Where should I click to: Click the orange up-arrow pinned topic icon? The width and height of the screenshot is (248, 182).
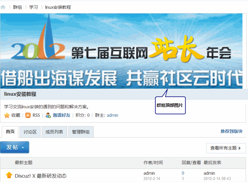[9, 175]
